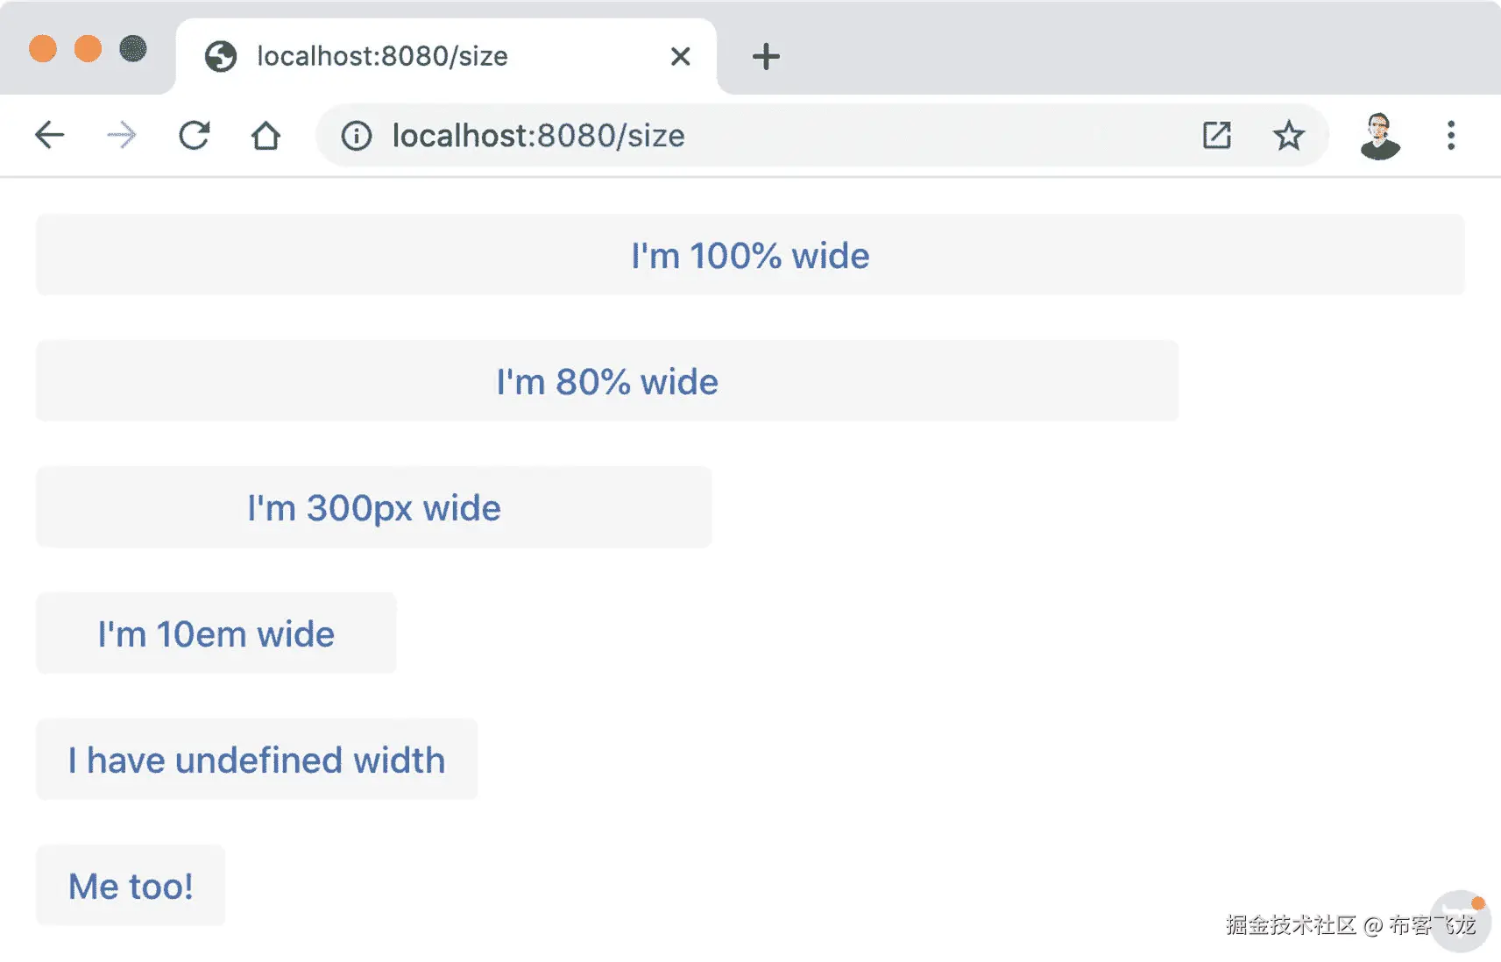Viewport: 1501px width, 962px height.
Task: Open the user profile avatar
Action: (x=1379, y=136)
